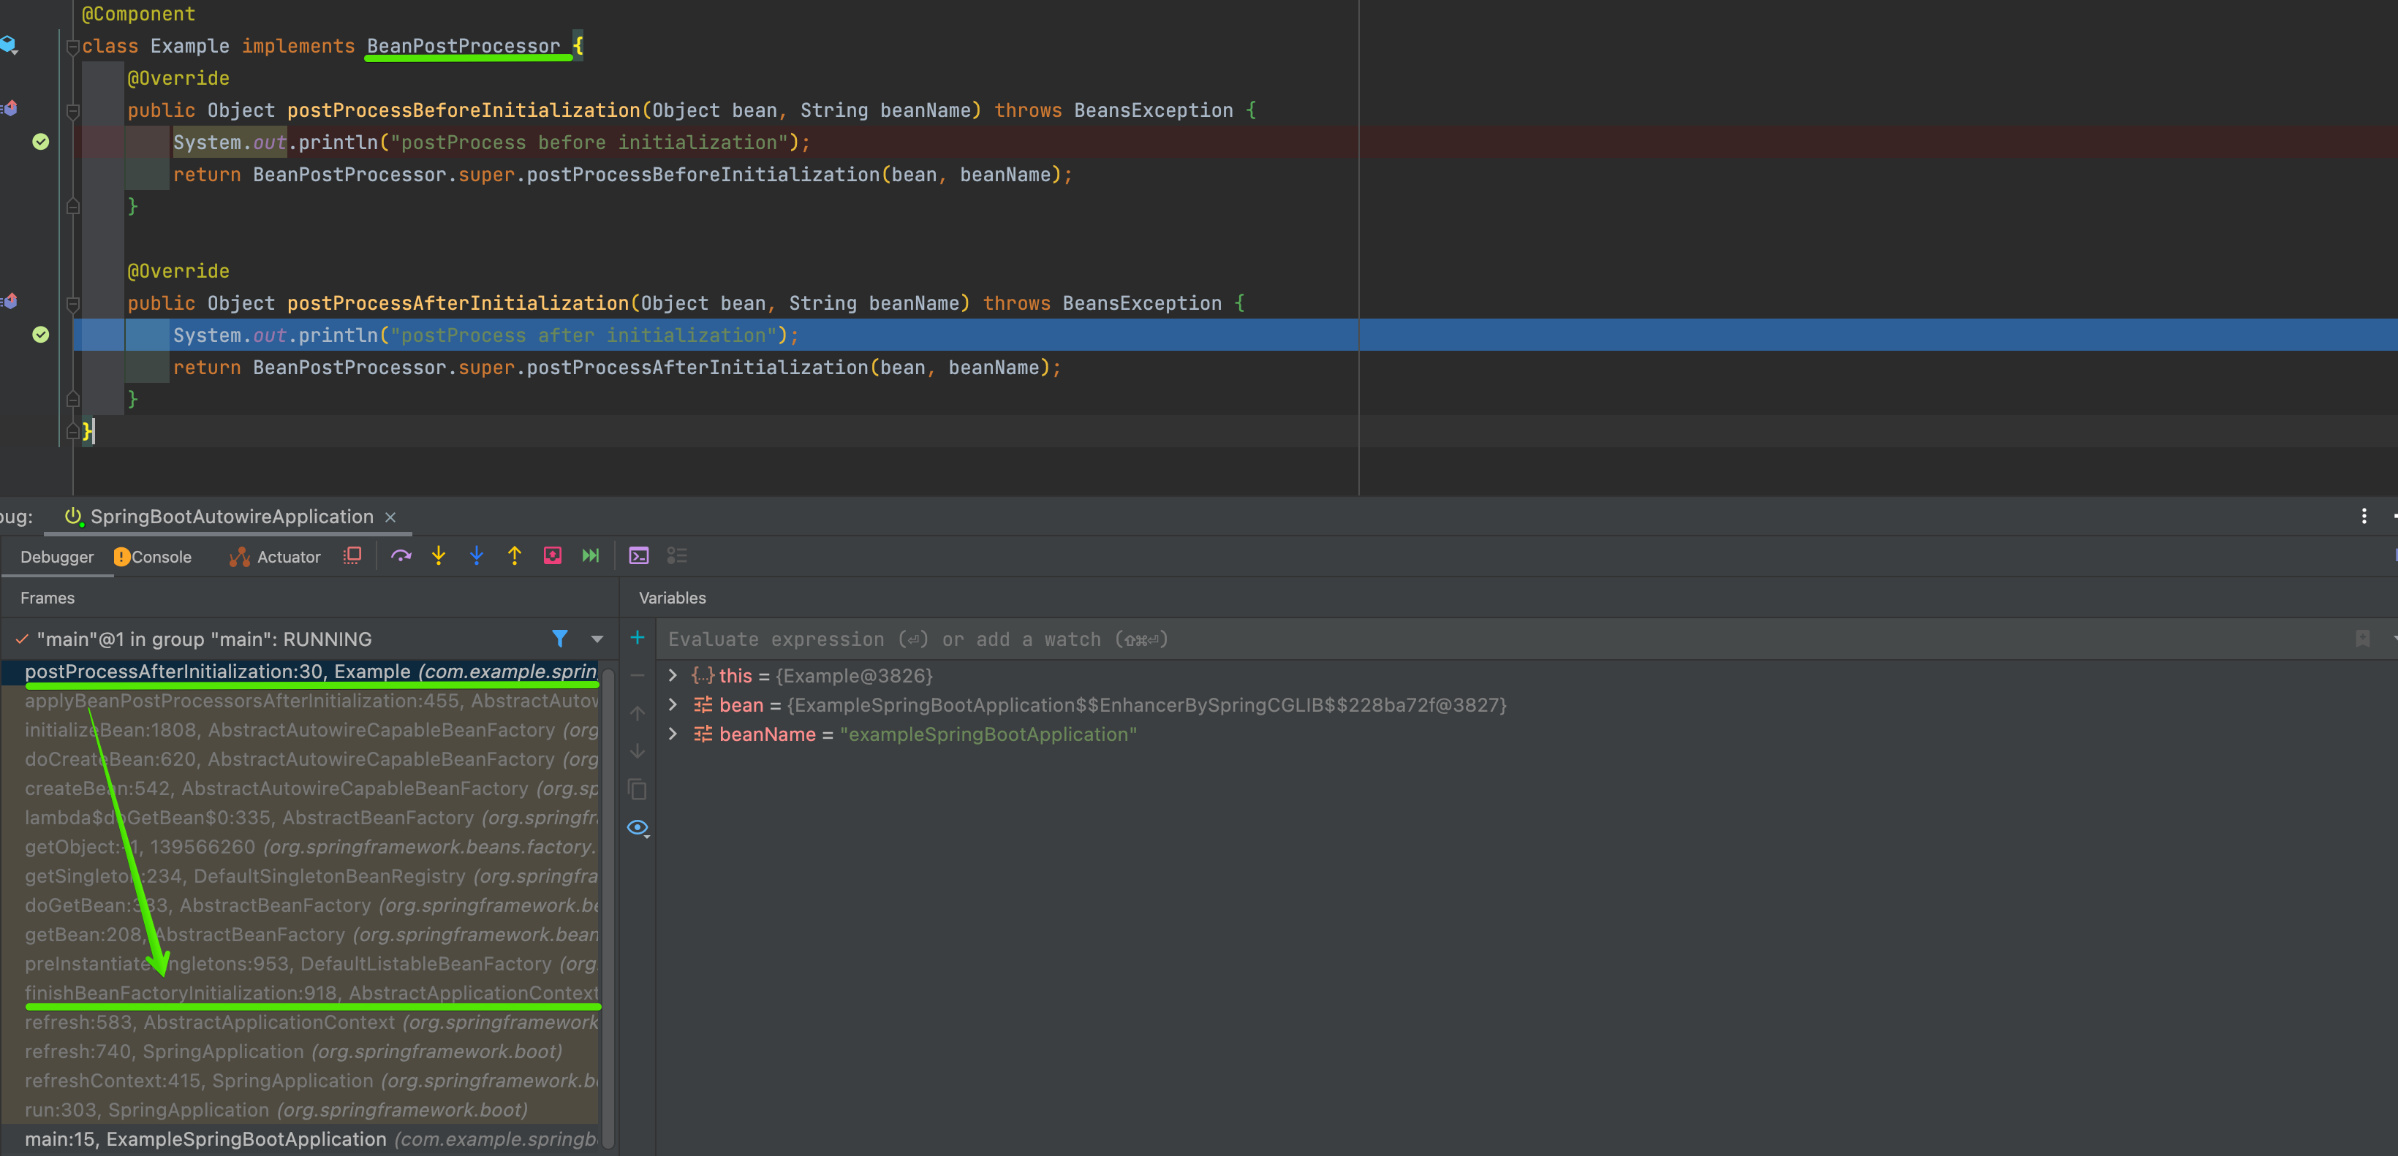Click the blue Force Step Into arrow
2398x1156 pixels.
477,555
